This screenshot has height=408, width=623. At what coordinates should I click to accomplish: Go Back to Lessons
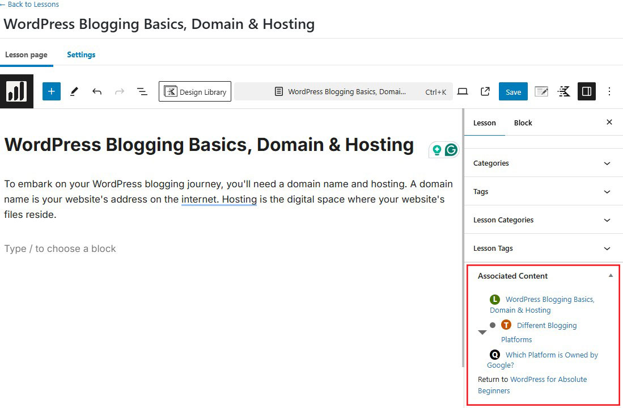coord(30,5)
